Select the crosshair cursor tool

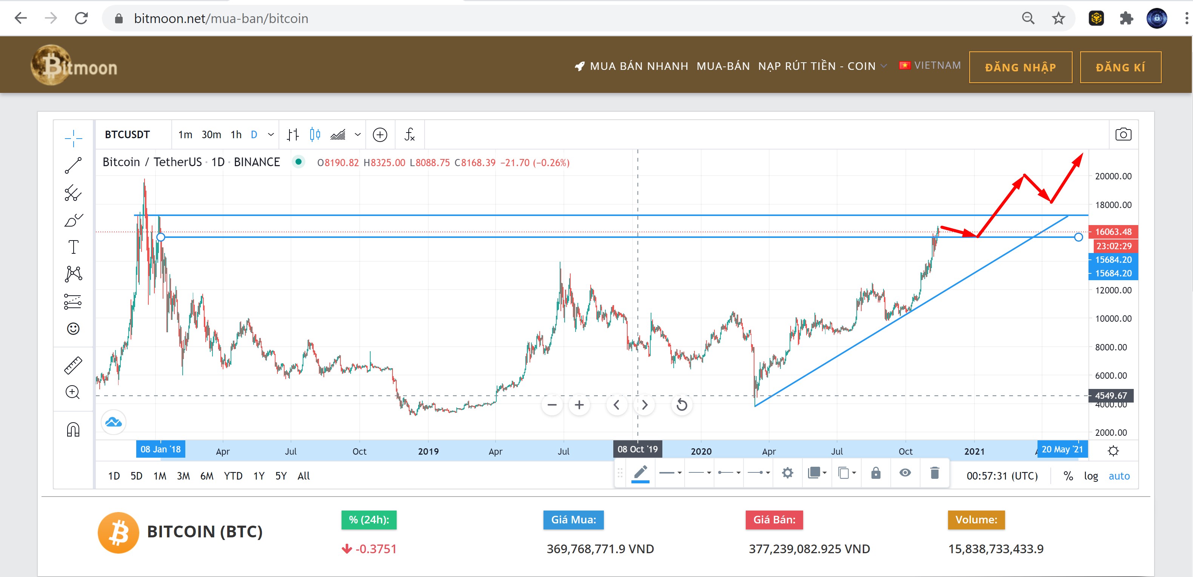click(73, 138)
